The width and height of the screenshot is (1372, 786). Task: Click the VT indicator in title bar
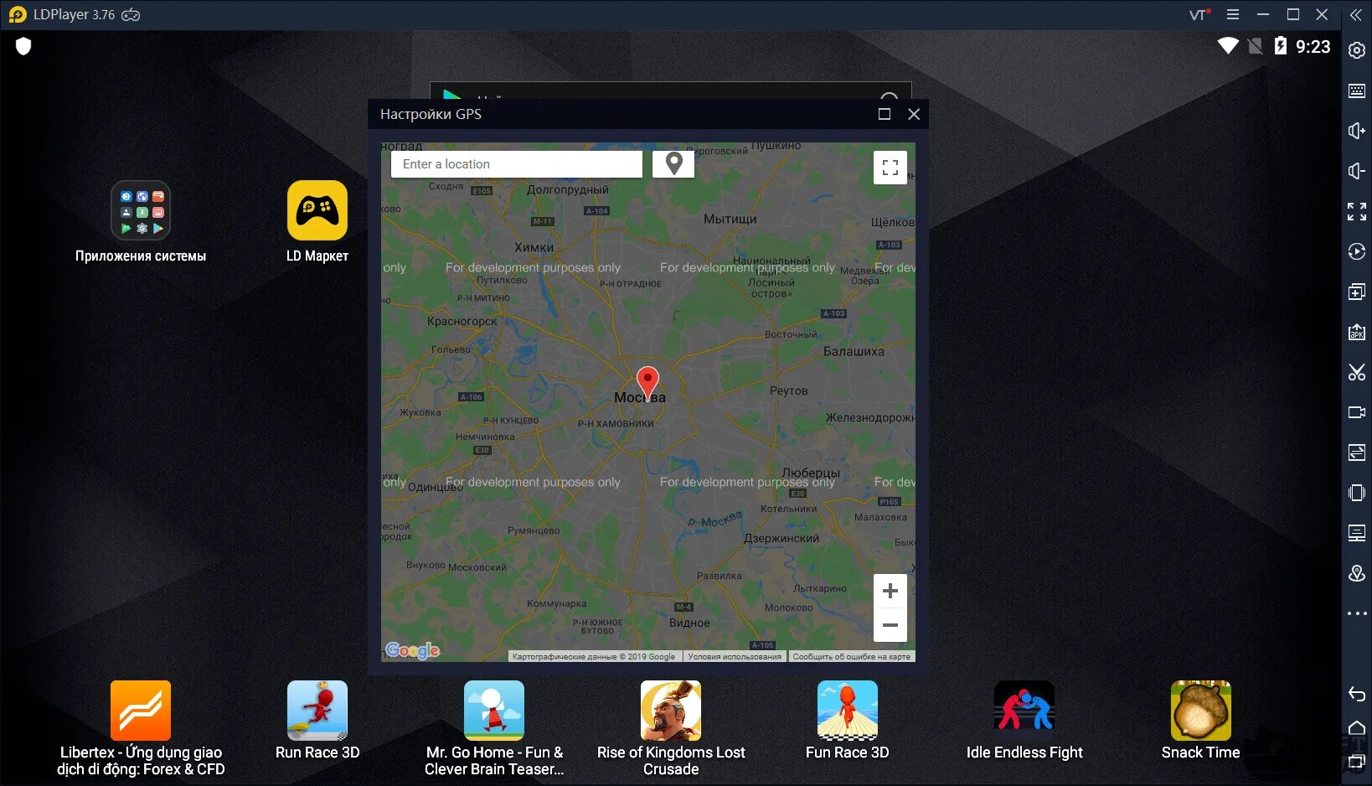point(1199,14)
